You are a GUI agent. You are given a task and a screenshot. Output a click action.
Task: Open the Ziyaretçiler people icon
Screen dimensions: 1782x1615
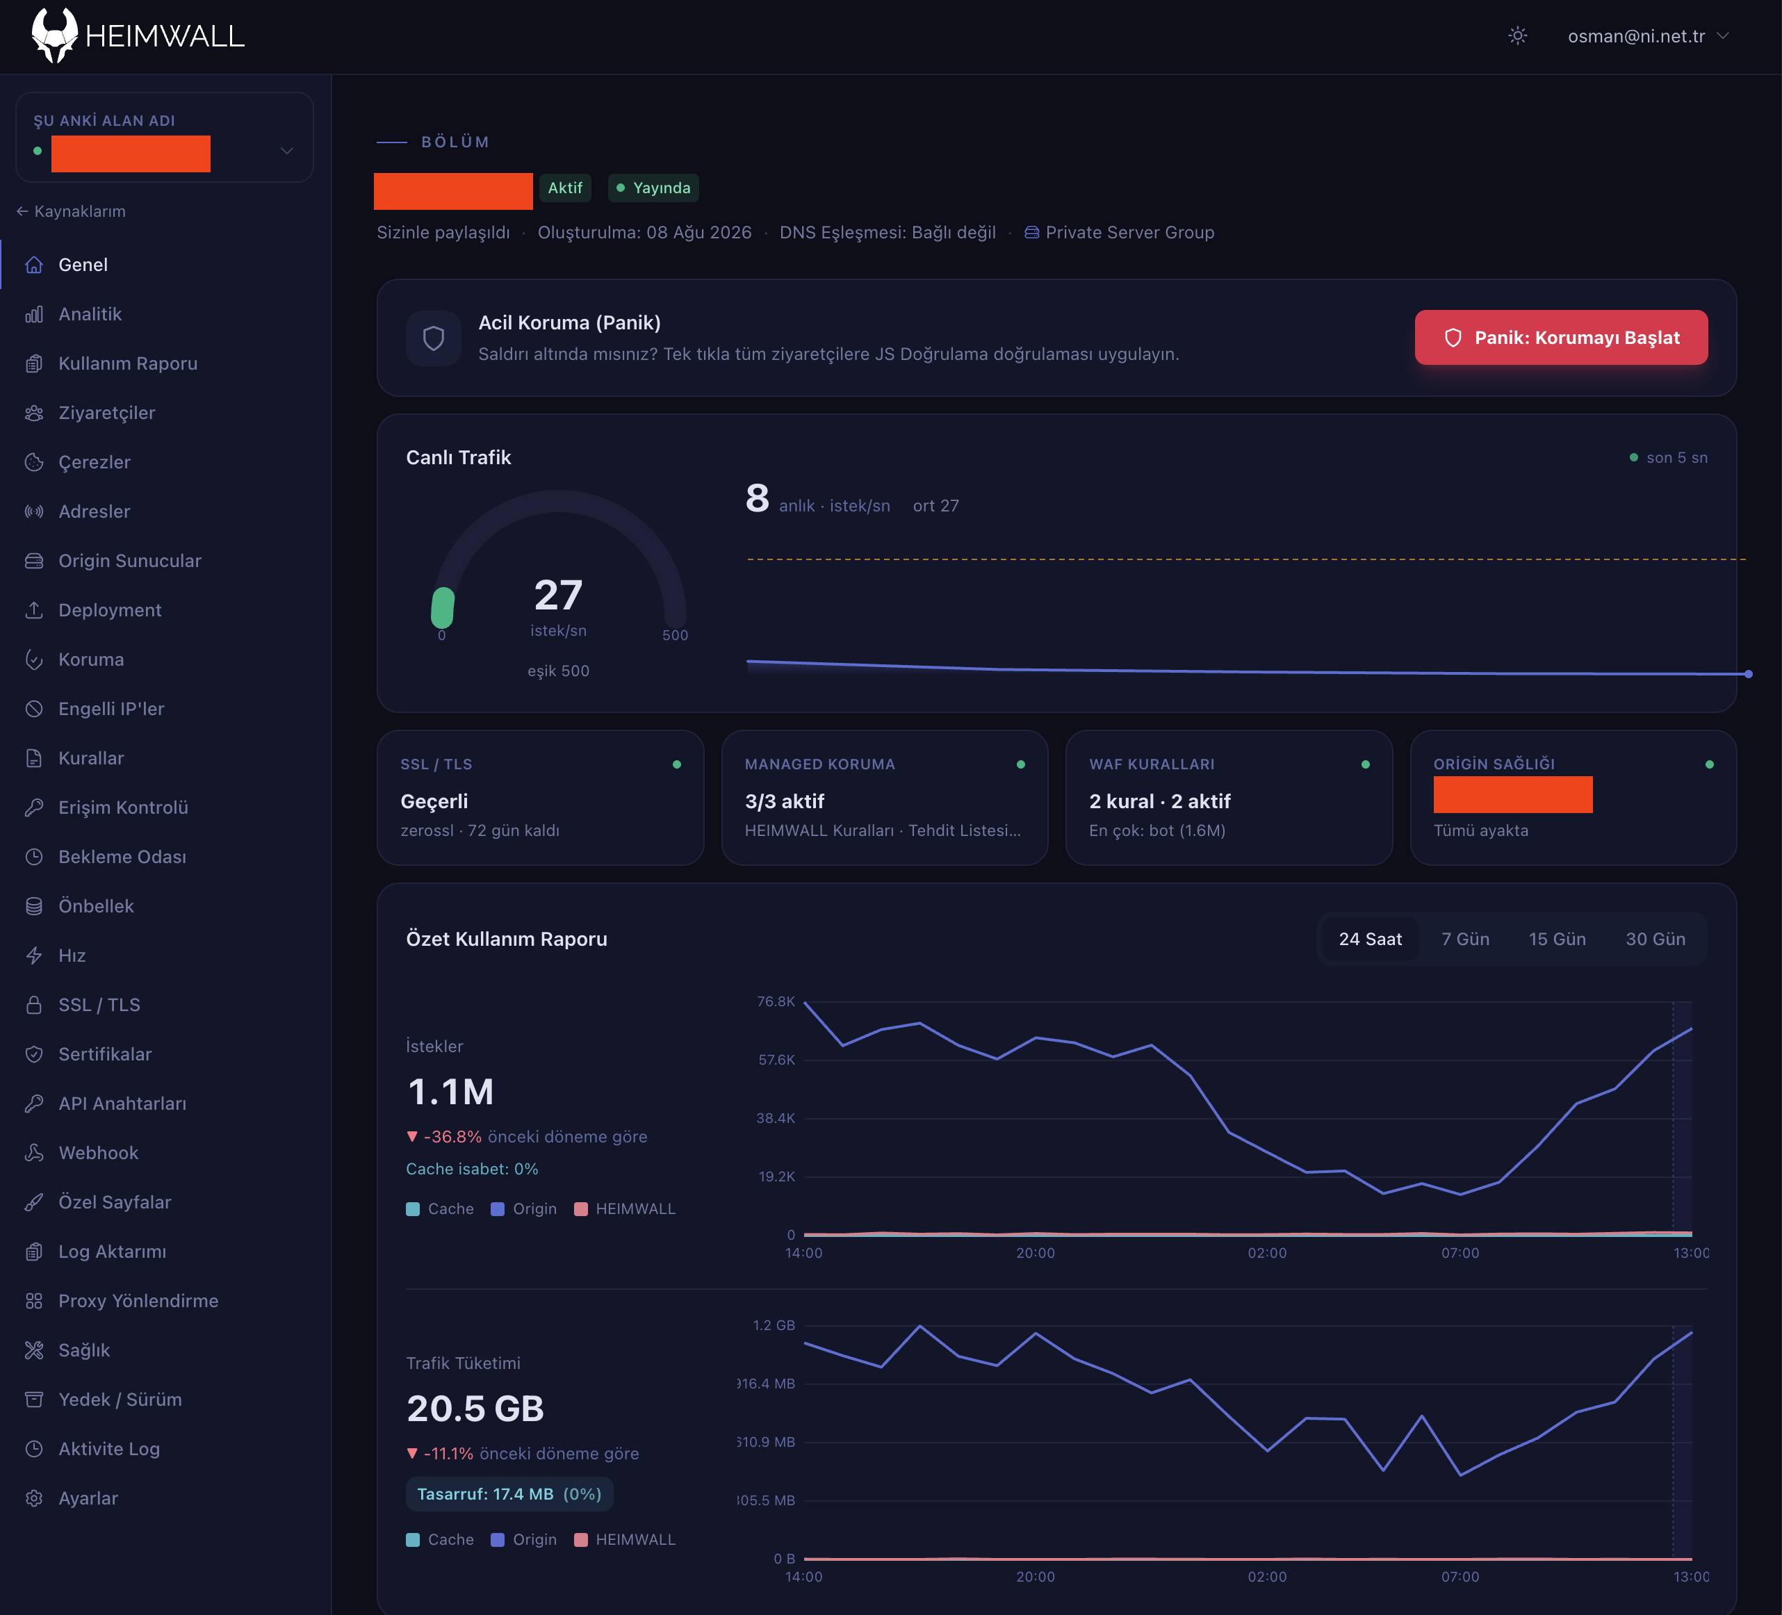(35, 413)
